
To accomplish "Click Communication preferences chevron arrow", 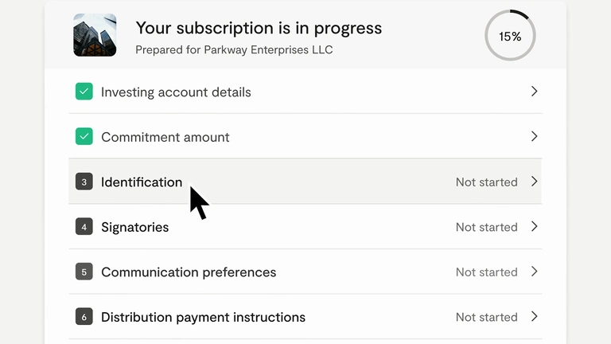I will [x=535, y=272].
